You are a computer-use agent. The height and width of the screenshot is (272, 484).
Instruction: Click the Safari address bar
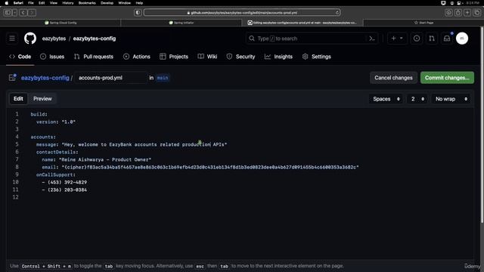[242, 13]
